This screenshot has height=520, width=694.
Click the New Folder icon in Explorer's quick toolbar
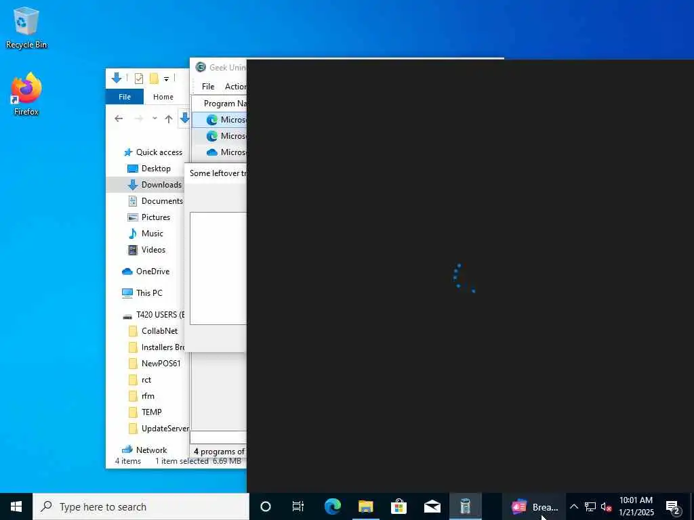pyautogui.click(x=154, y=79)
